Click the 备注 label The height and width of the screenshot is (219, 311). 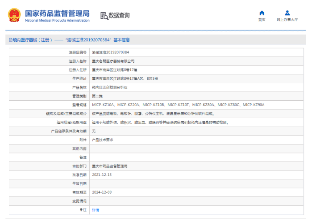coord(83,158)
